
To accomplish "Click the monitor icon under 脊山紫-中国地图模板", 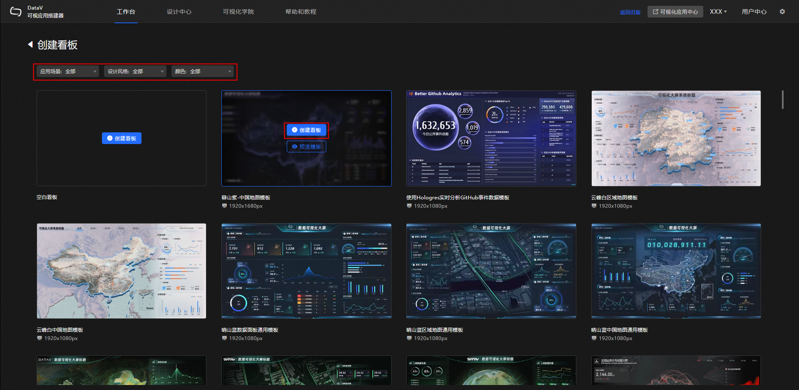I will [224, 206].
